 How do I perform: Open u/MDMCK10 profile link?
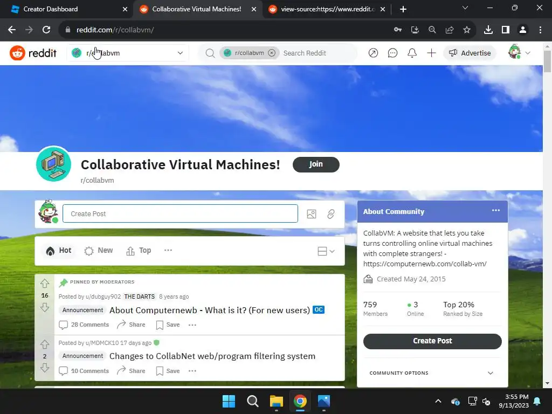(102, 343)
